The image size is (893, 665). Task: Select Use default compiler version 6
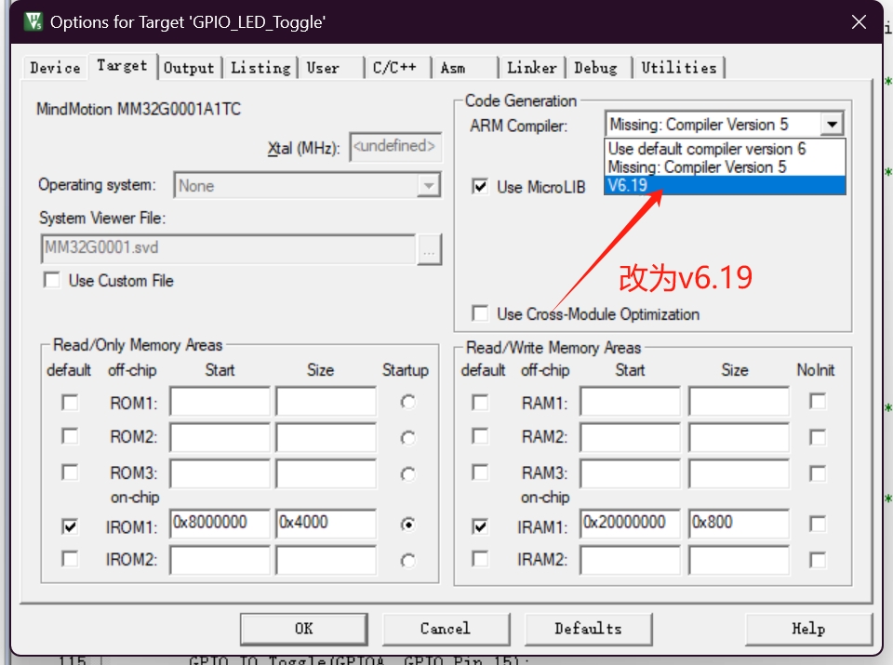coord(707,149)
